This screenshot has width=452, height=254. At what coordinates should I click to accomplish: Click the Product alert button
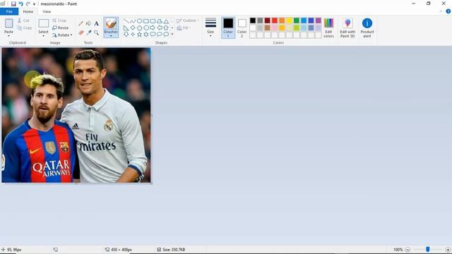pyautogui.click(x=367, y=28)
